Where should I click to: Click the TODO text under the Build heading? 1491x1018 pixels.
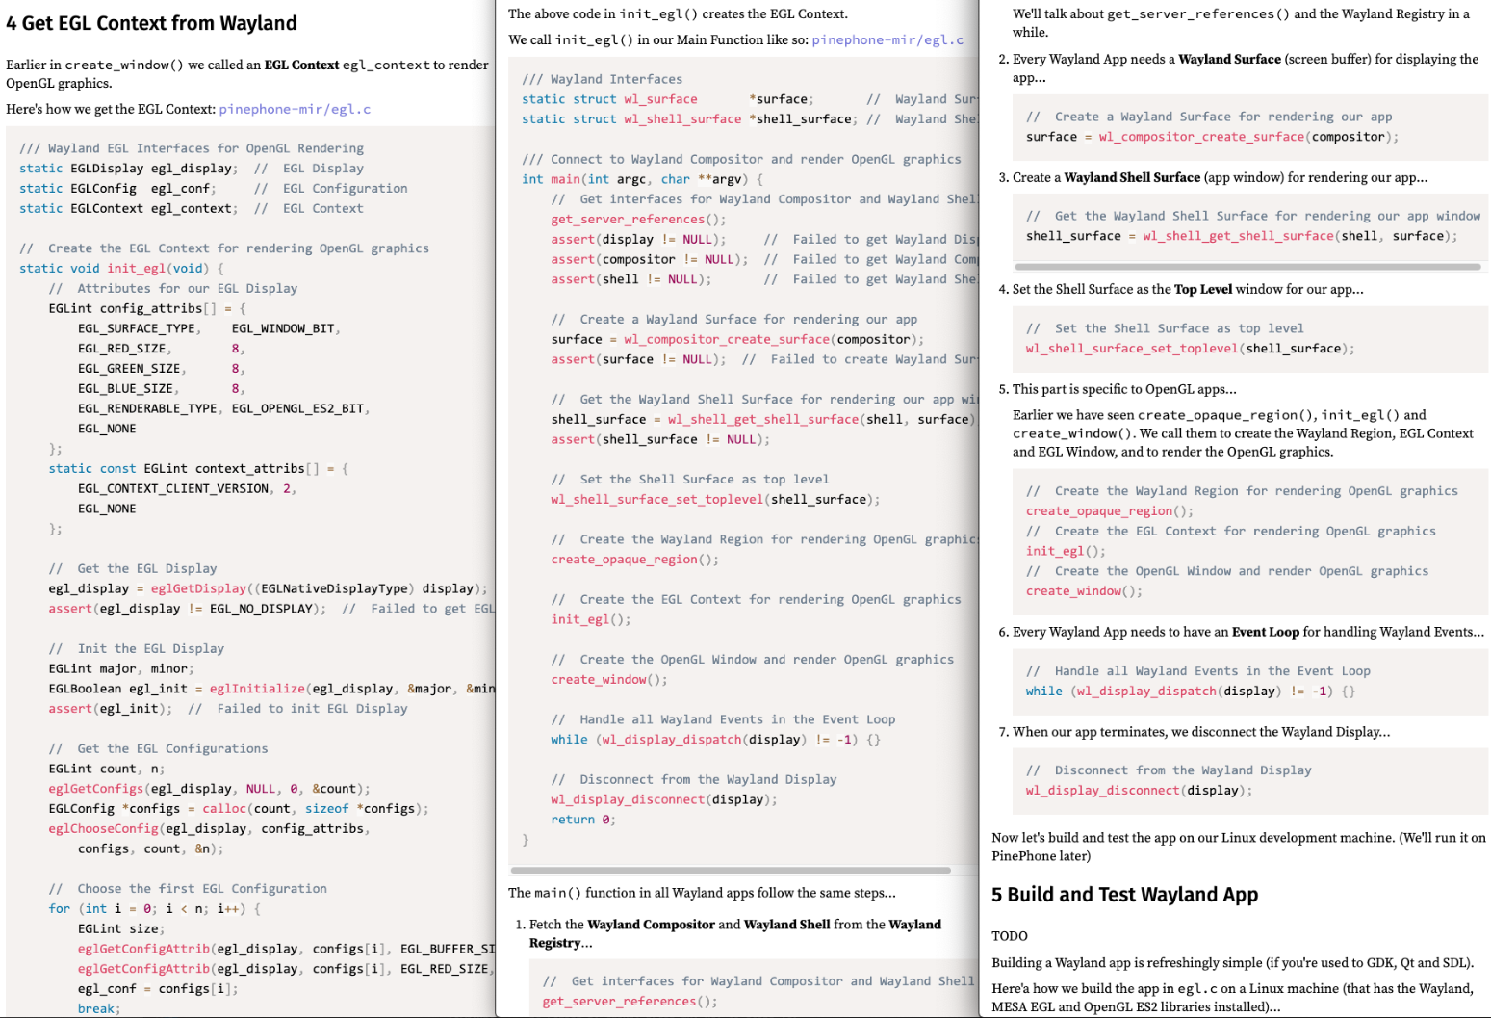[x=1009, y=936]
